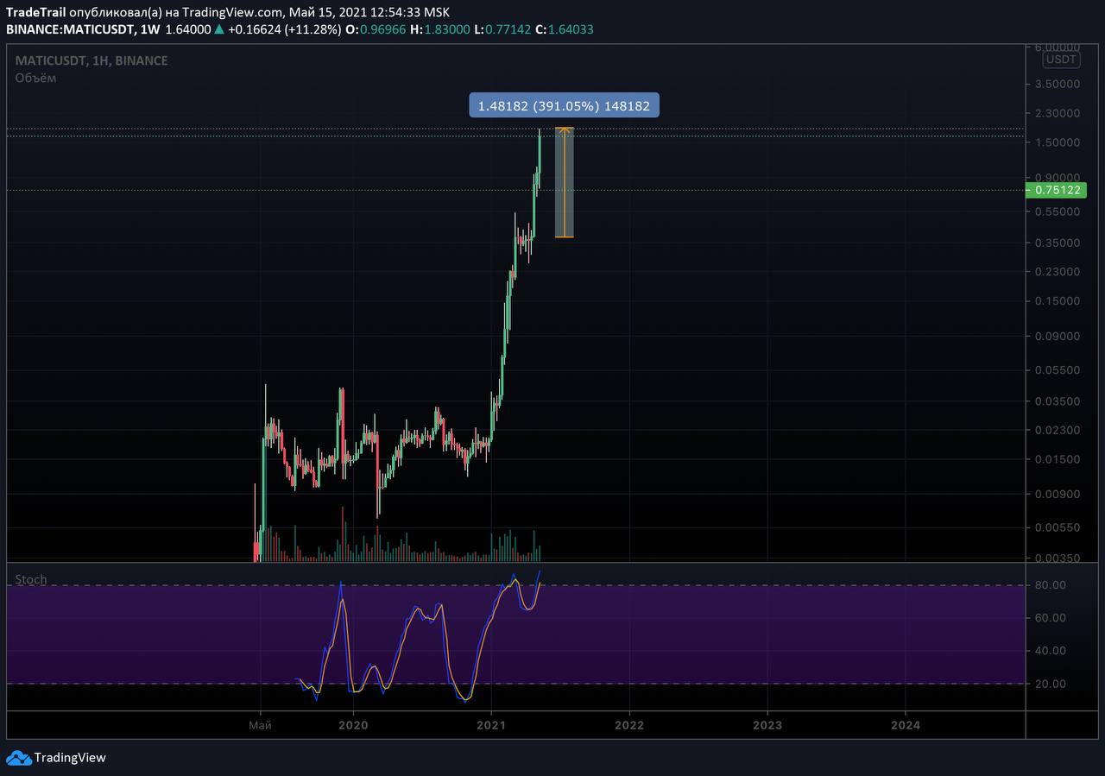Screen dimensions: 1105x776
Task: Click the 0.00900 price axis label
Action: 1057,495
